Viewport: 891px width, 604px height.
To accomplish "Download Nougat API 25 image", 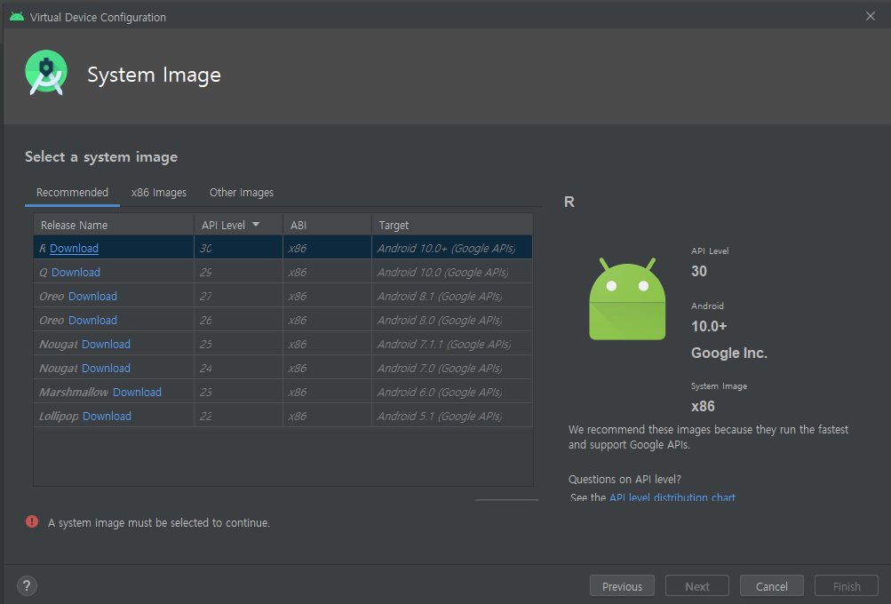I will (x=106, y=345).
